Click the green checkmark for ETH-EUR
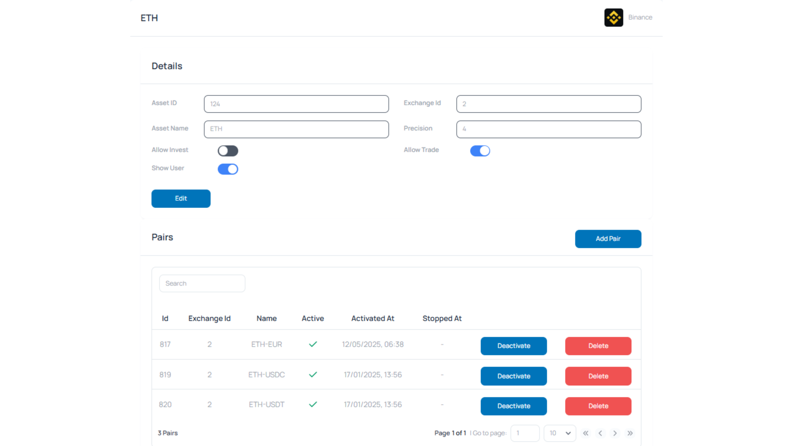Screen dimensions: 793x446 (x=313, y=344)
